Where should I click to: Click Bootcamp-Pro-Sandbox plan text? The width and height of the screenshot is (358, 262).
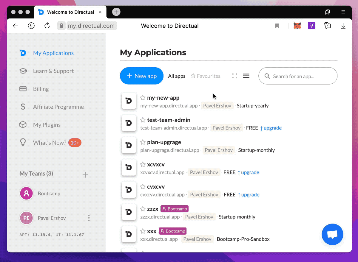pos(243,239)
